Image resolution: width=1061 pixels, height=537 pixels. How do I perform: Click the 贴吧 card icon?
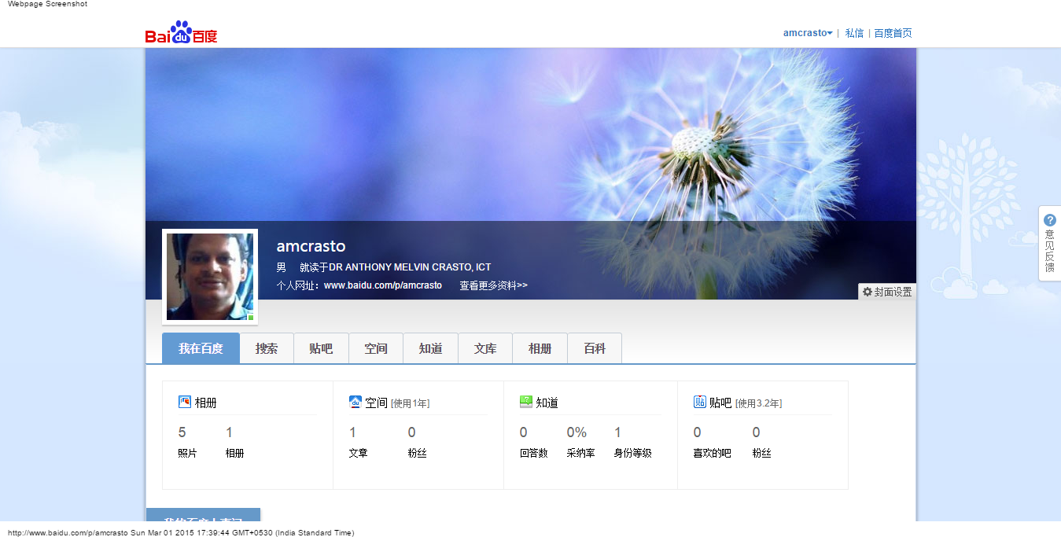[700, 402]
